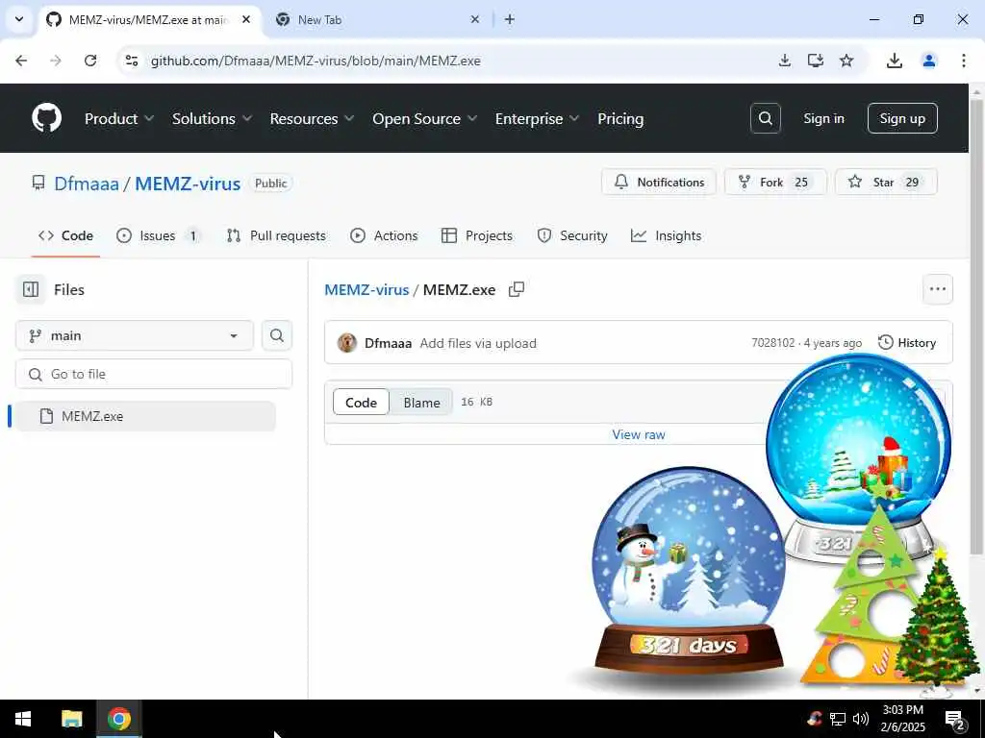Click the Notifications button
The width and height of the screenshot is (985, 738).
point(658,182)
